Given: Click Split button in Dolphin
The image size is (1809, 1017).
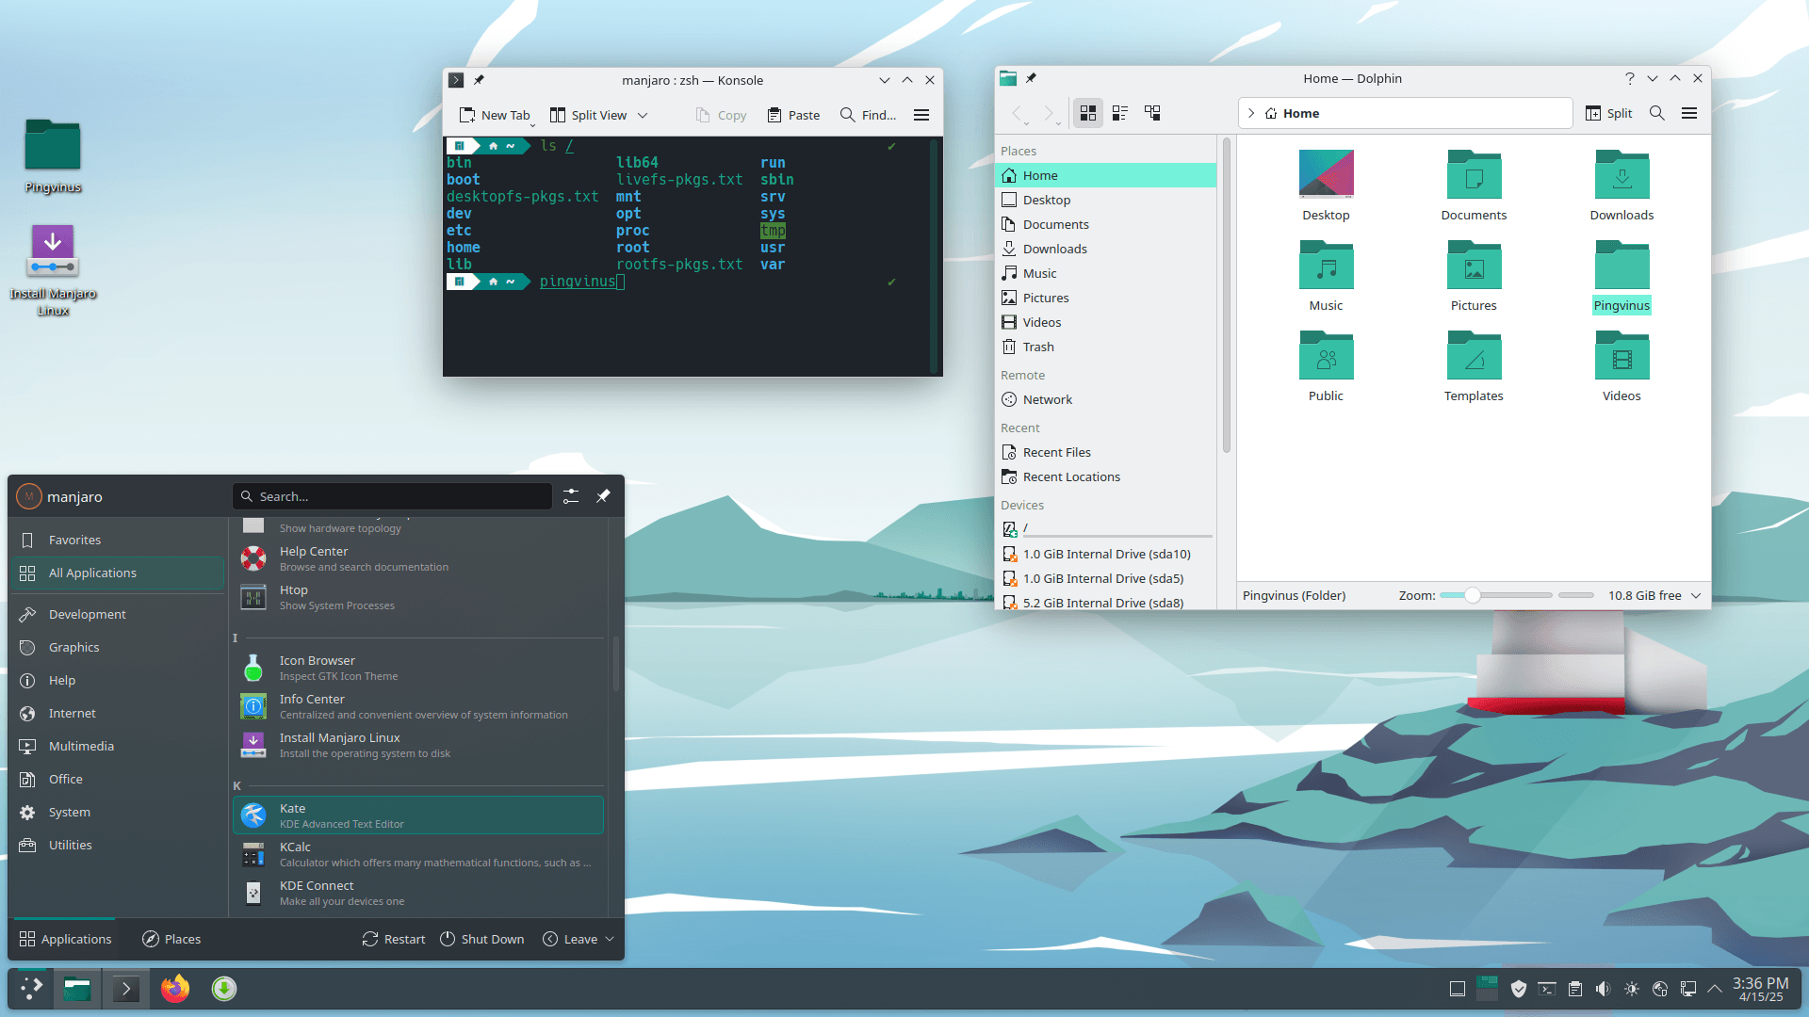Looking at the screenshot, I should coord(1609,113).
